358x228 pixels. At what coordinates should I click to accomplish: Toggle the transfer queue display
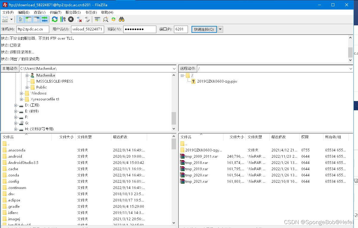coord(44,19)
